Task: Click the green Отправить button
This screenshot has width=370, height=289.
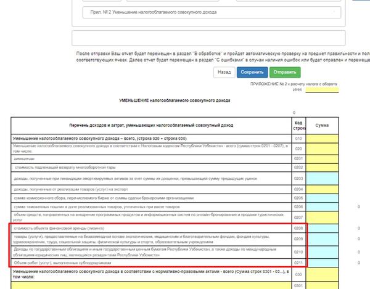Action: coord(281,72)
